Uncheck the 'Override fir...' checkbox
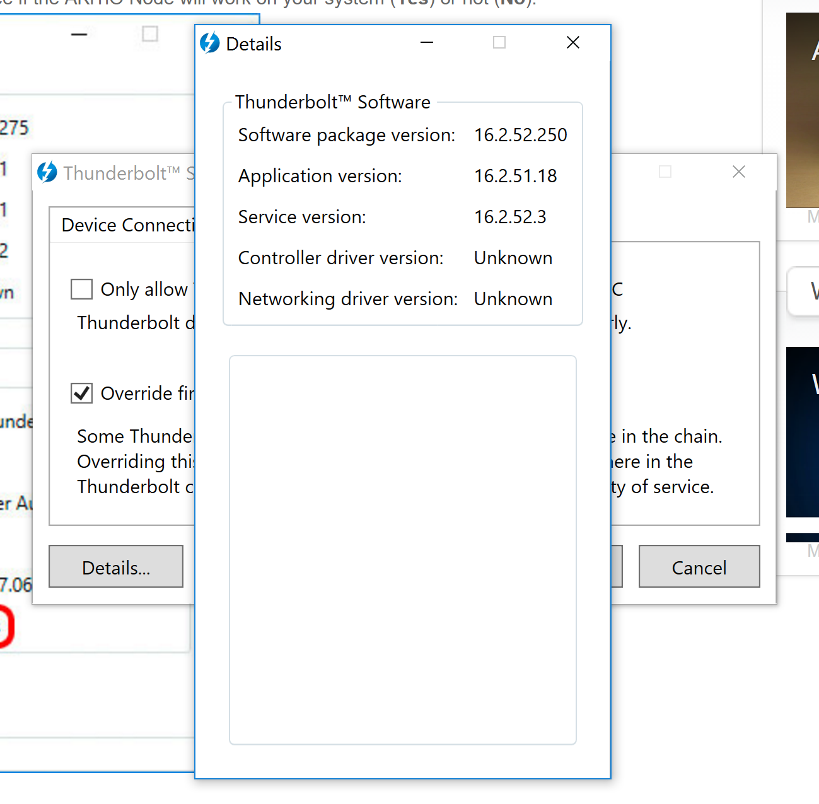The height and width of the screenshot is (804, 819). (x=81, y=393)
